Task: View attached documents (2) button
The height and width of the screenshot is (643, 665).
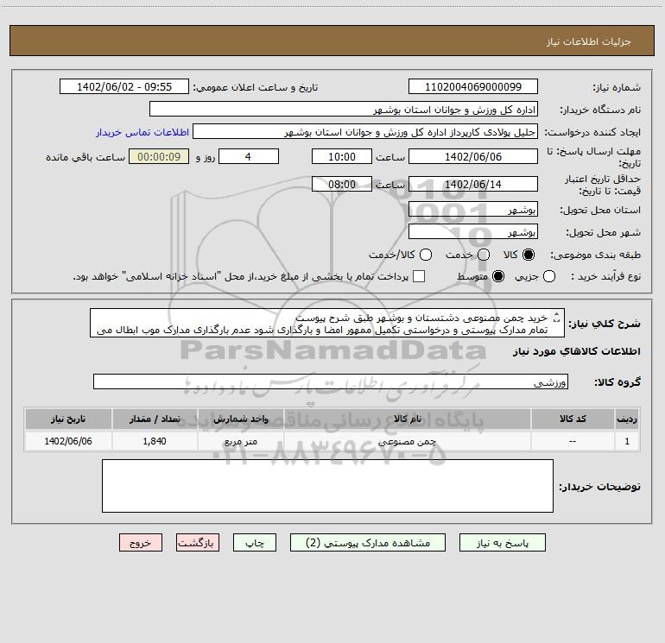Action: click(x=368, y=543)
